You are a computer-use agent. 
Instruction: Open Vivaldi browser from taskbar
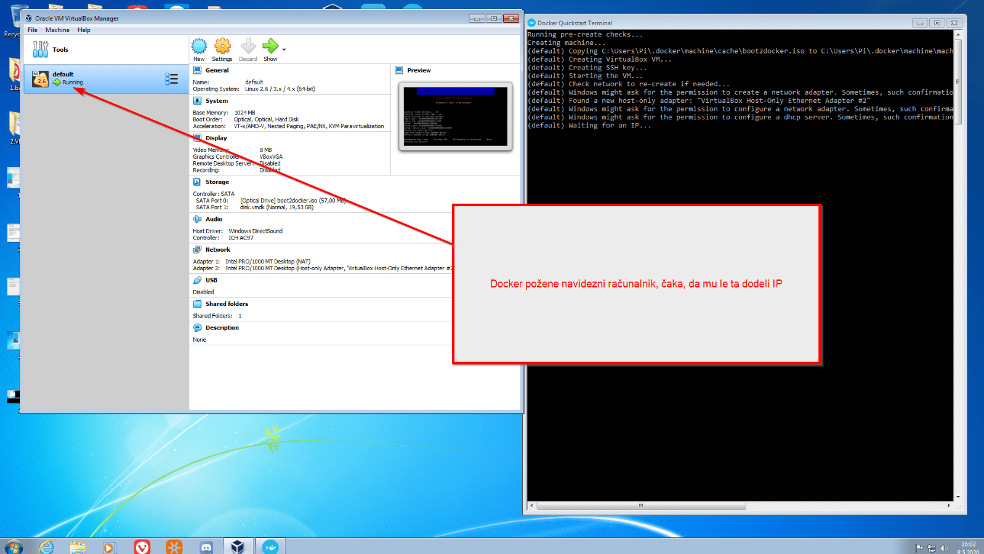tap(142, 547)
